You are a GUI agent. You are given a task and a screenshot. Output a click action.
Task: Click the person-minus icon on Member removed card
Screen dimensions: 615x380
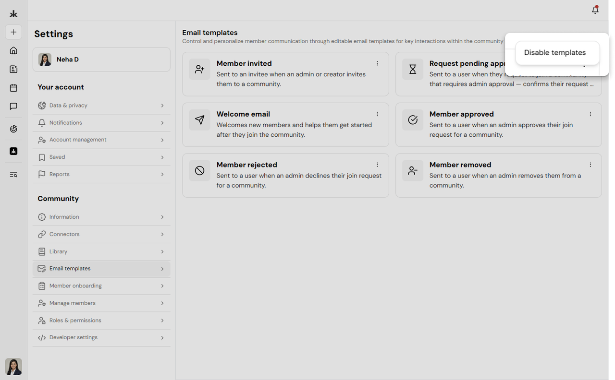(x=413, y=170)
